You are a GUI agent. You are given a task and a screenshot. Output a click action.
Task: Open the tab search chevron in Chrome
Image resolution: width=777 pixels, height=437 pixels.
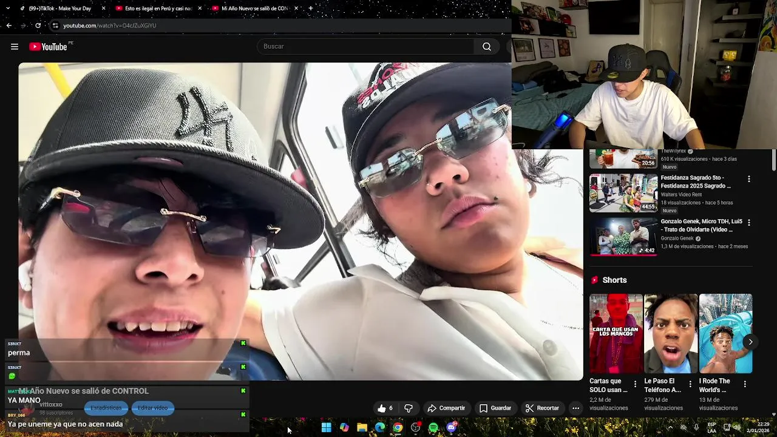[8, 8]
